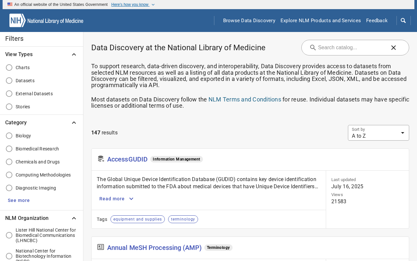Select the Datasets view type filter
Viewport: 417px width, 261px height.
[9, 81]
